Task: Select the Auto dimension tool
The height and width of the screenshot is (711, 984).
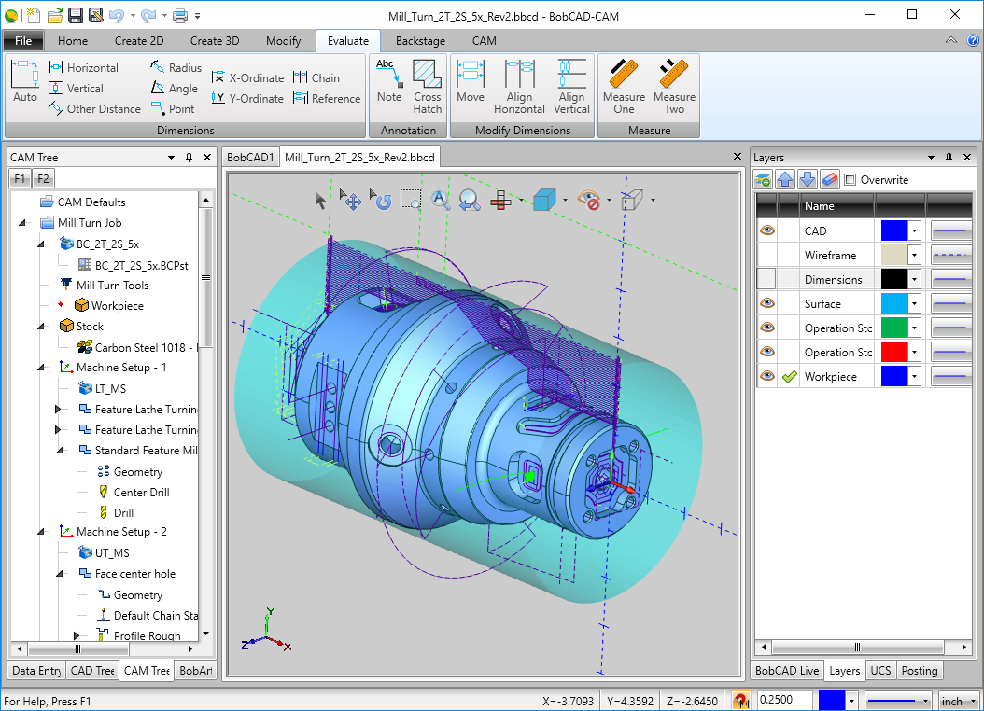Action: [x=25, y=81]
